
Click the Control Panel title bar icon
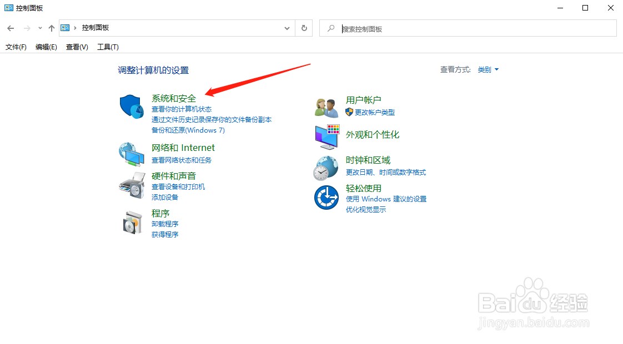click(x=9, y=8)
